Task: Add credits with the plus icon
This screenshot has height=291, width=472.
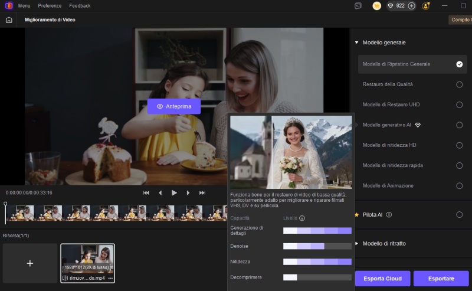Action: tap(411, 6)
